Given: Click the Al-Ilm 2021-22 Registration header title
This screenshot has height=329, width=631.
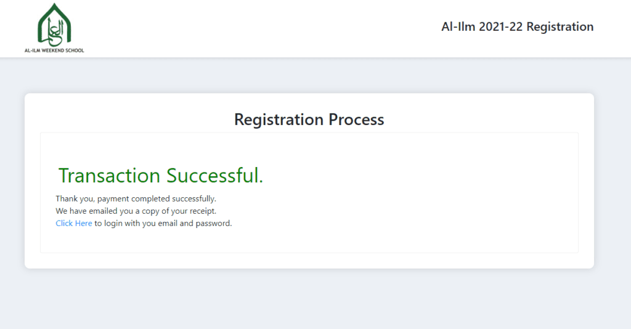Looking at the screenshot, I should click(517, 26).
